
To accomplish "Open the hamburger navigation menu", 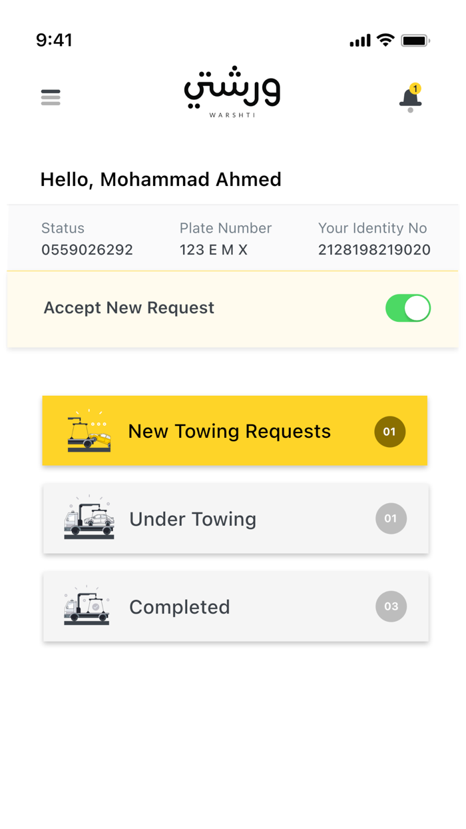I will [51, 97].
